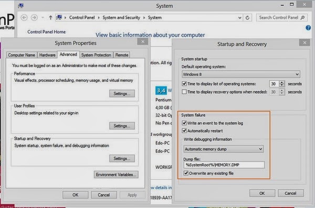This screenshot has width=315, height=208.
Task: Open recent locations dropdown arrow
Action: [43, 18]
